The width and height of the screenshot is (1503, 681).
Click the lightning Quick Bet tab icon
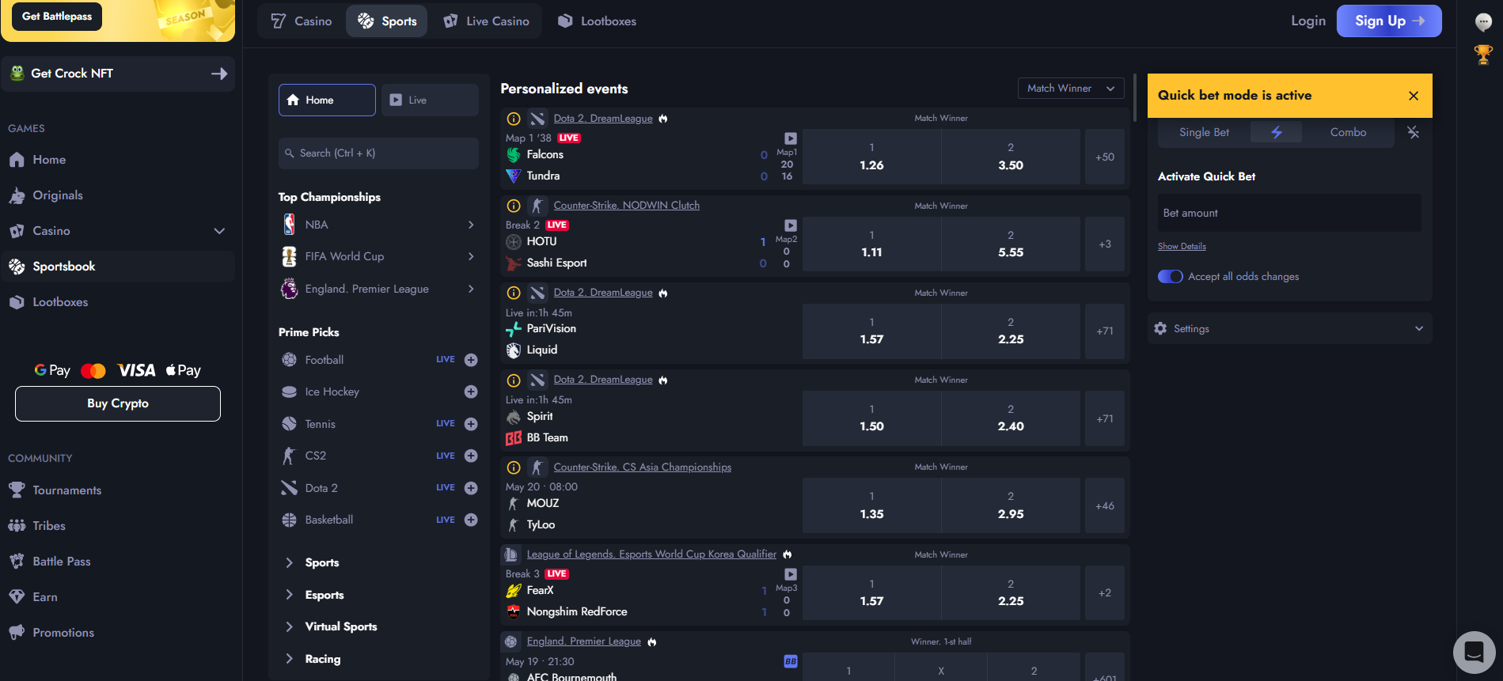1276,132
